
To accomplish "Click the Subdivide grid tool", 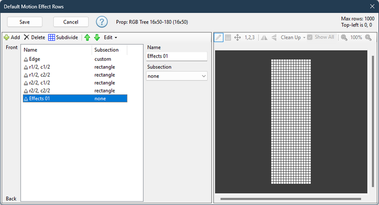I will pos(63,37).
